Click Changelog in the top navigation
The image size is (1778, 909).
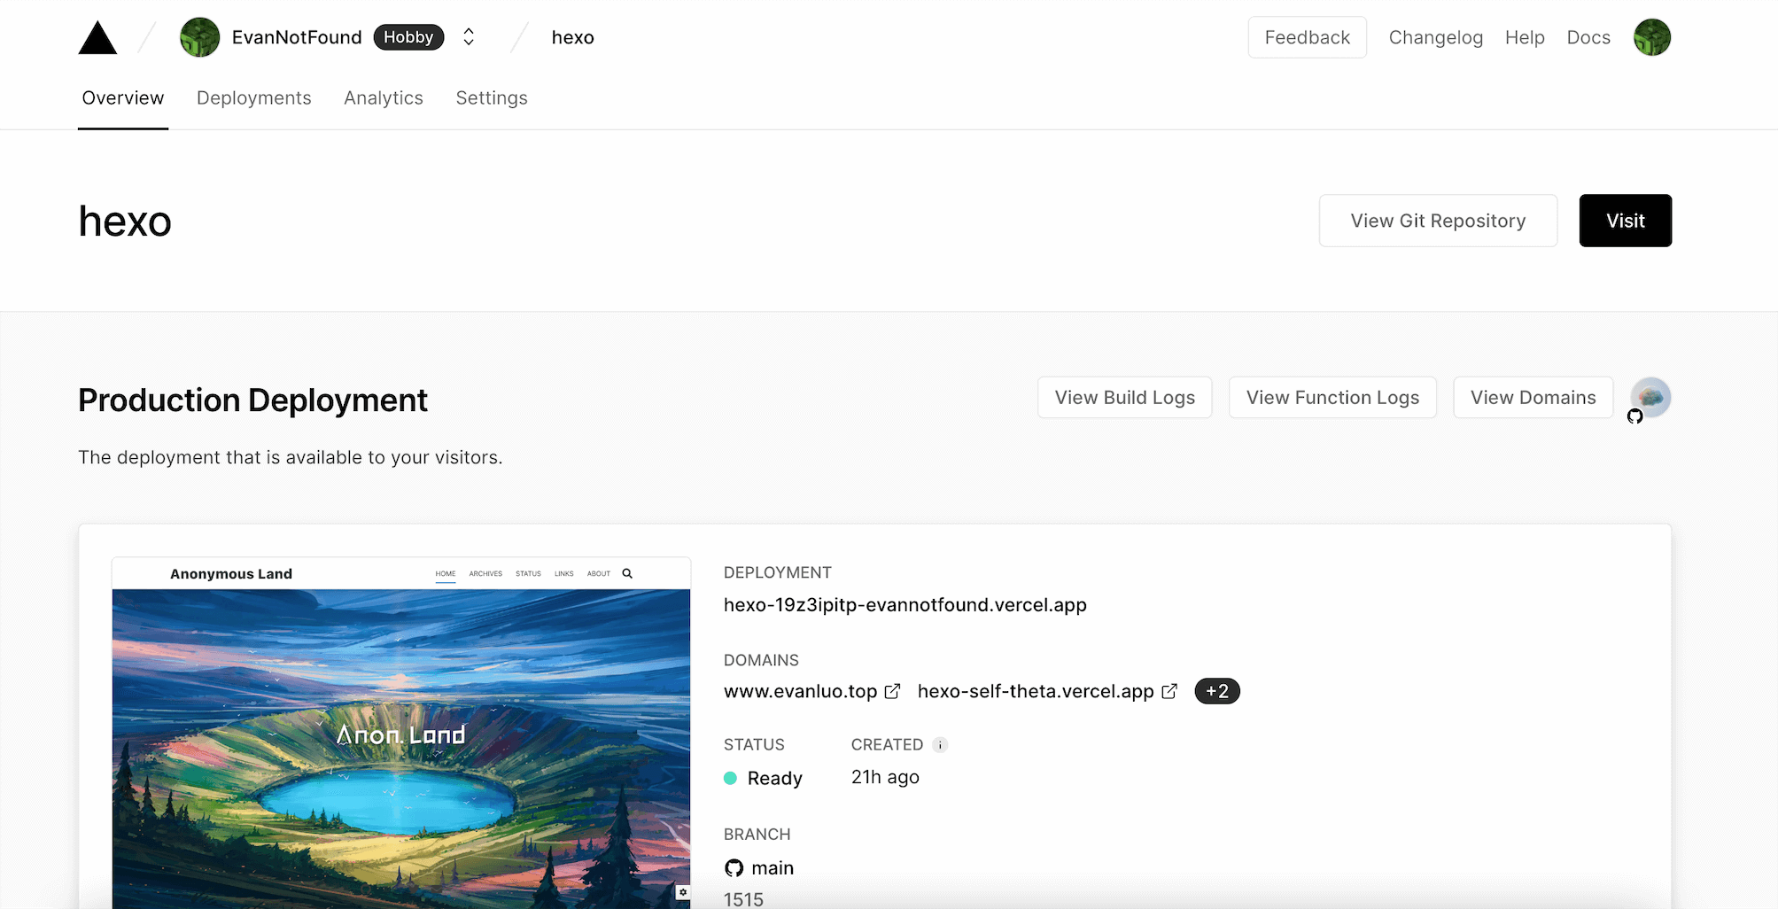pyautogui.click(x=1435, y=36)
